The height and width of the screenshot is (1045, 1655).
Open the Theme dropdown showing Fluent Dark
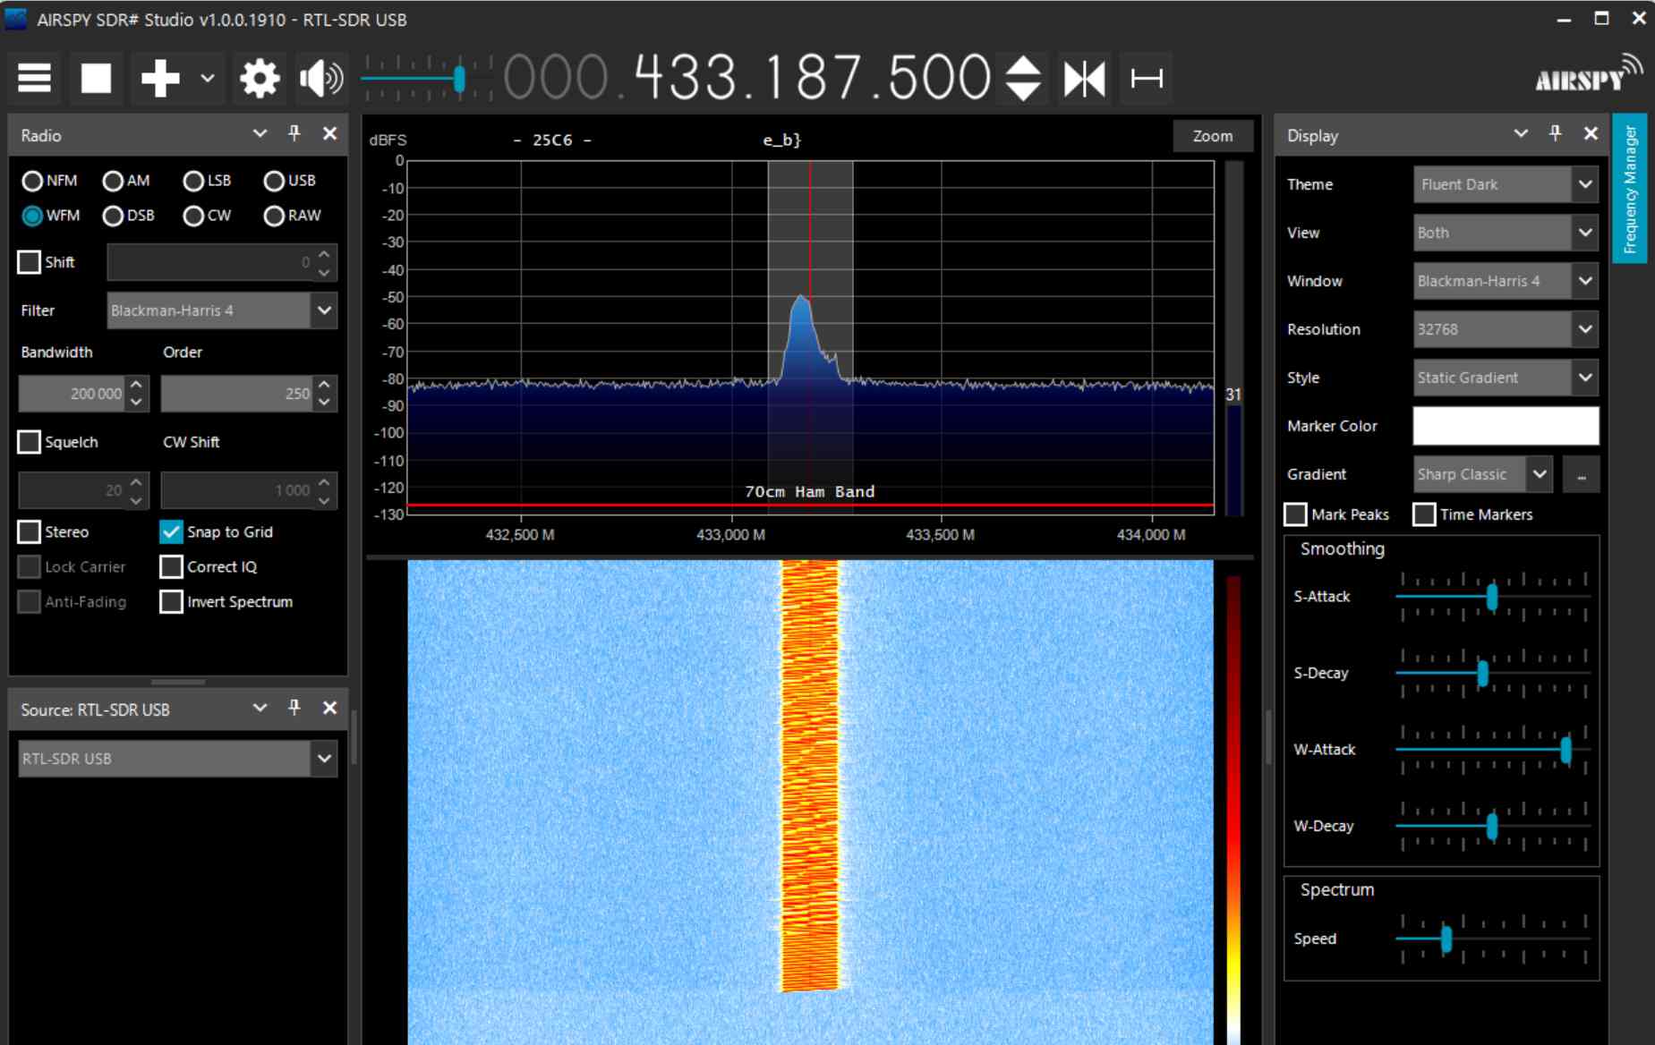[x=1506, y=184]
